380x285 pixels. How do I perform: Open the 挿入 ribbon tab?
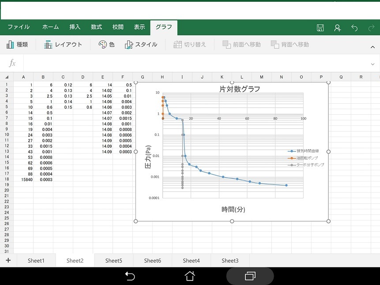coord(75,27)
